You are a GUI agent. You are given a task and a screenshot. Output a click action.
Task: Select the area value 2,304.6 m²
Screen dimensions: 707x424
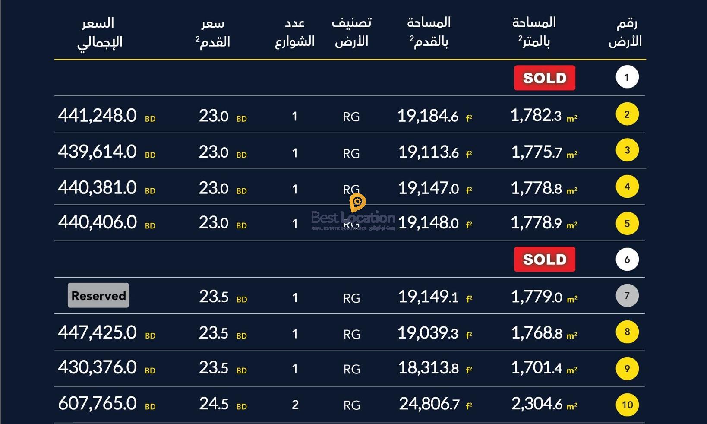pyautogui.click(x=544, y=404)
